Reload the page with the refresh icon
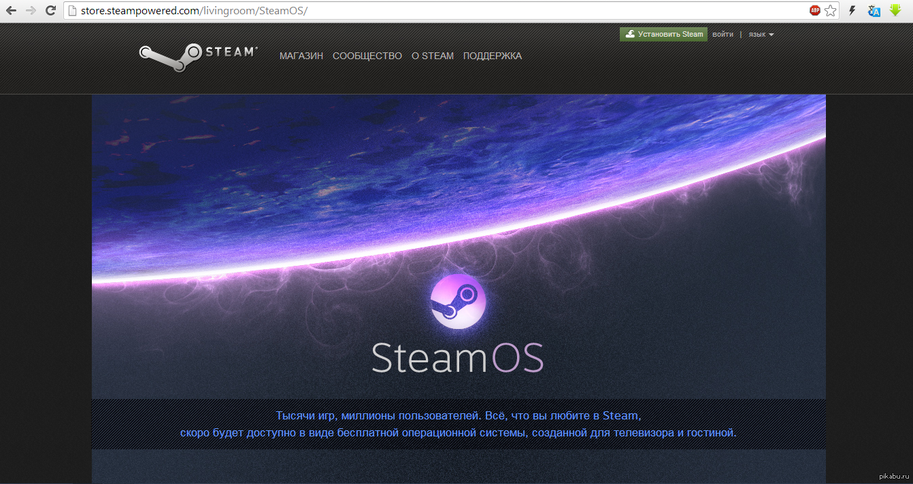 tap(50, 11)
